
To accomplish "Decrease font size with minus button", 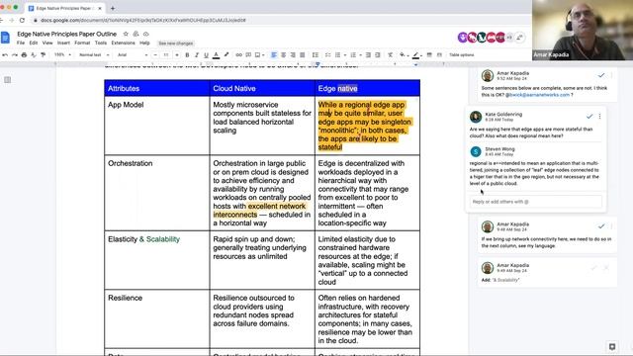I will (x=155, y=55).
